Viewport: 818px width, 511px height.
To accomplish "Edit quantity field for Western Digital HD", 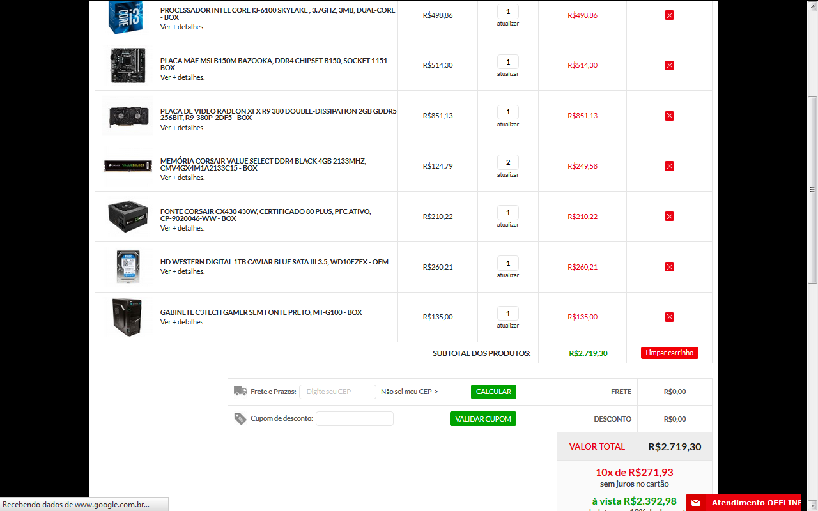I will pos(508,263).
